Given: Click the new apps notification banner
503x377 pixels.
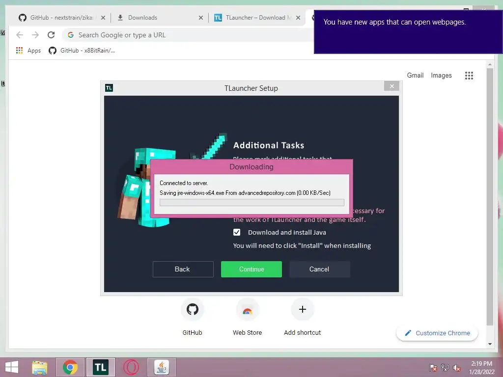Looking at the screenshot, I should point(408,32).
